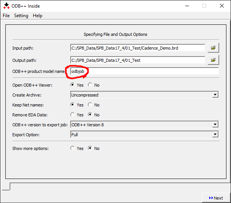Browse for the Input path file
The image size is (231, 203).
[213, 48]
